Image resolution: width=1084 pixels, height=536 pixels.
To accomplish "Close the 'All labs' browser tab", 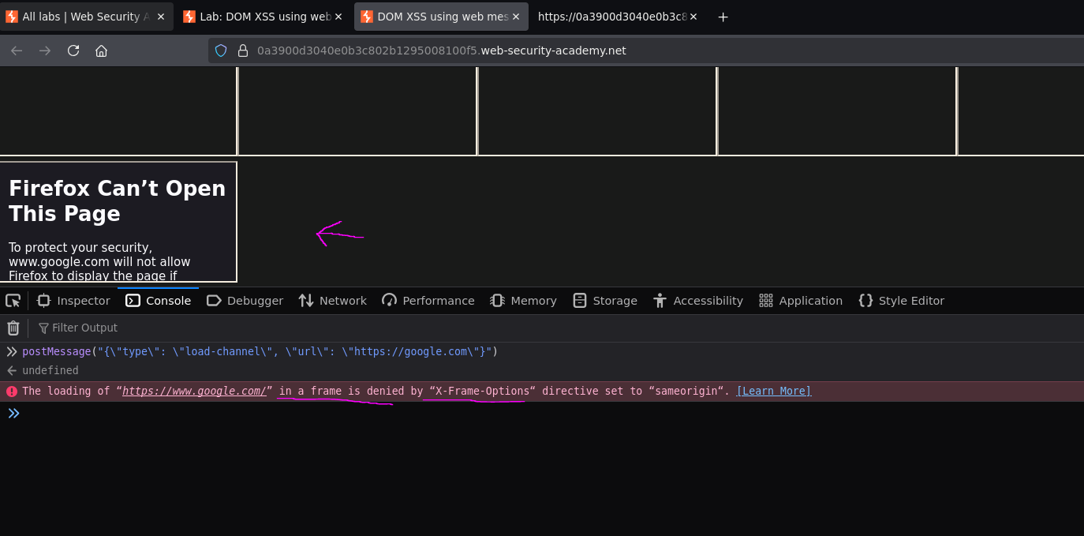I will [161, 17].
